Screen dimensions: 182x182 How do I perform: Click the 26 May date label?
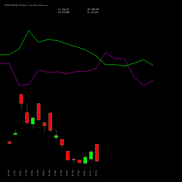pos(73,173)
